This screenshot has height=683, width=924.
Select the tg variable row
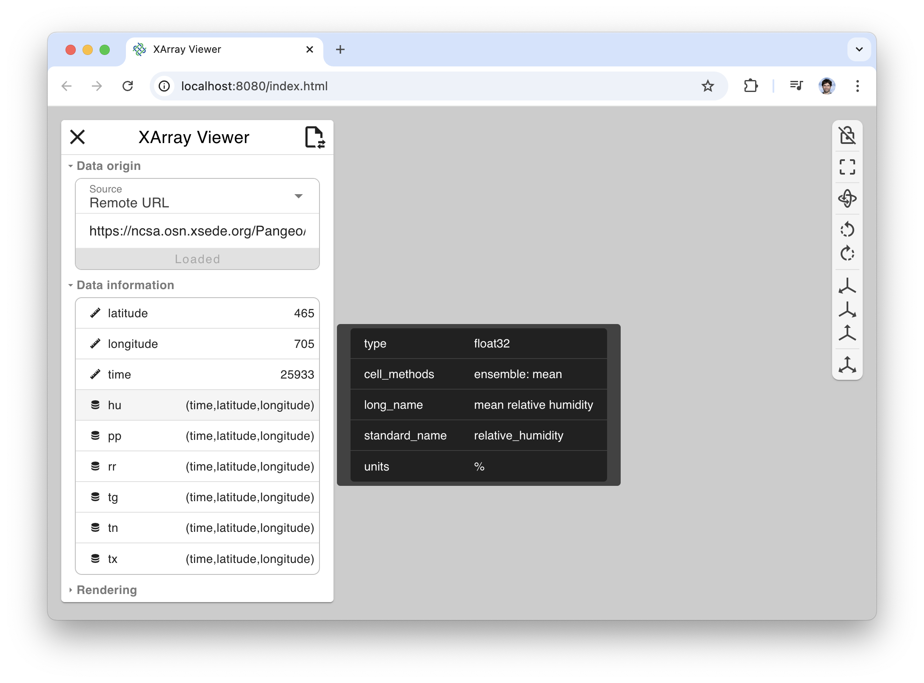coord(197,497)
